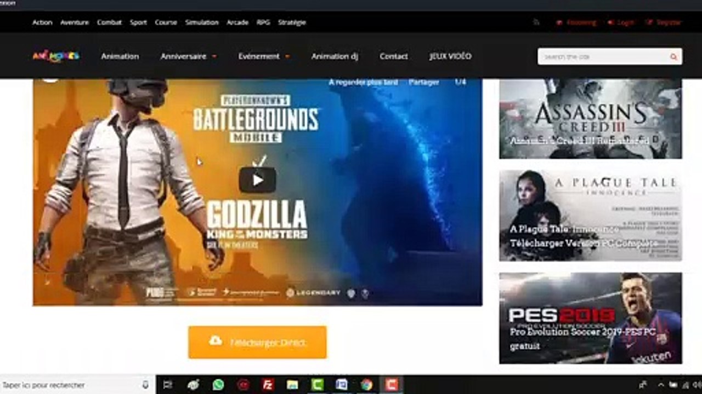The width and height of the screenshot is (702, 394).
Task: Open the Sport category link
Action: pos(138,22)
